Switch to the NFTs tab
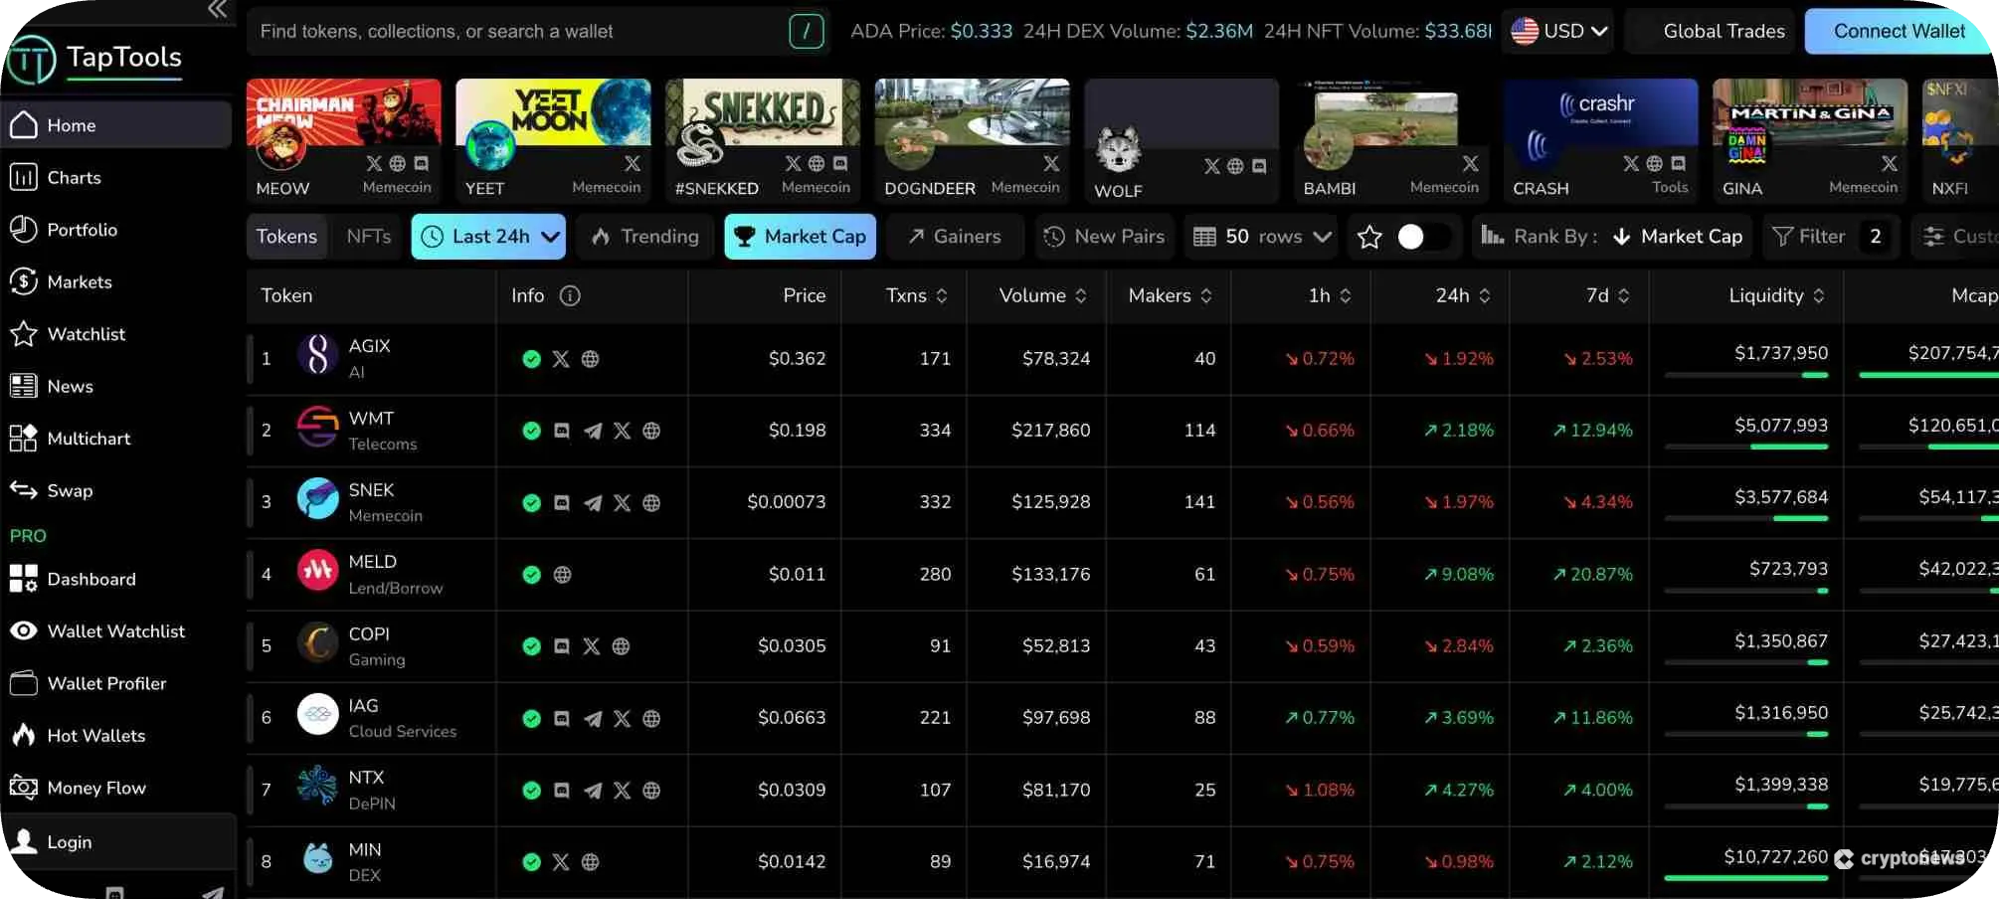This screenshot has width=1999, height=899. click(367, 237)
